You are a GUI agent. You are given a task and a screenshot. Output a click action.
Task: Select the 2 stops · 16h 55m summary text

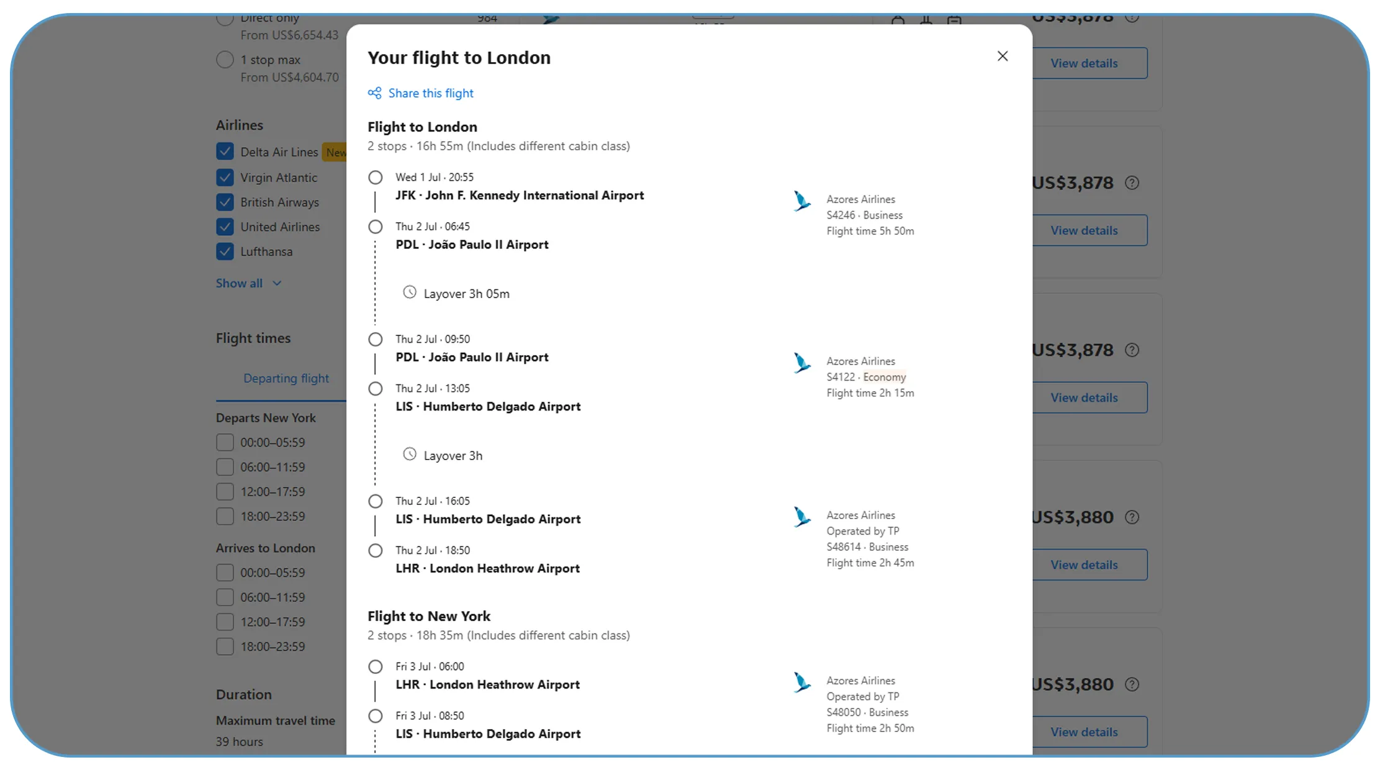point(498,146)
